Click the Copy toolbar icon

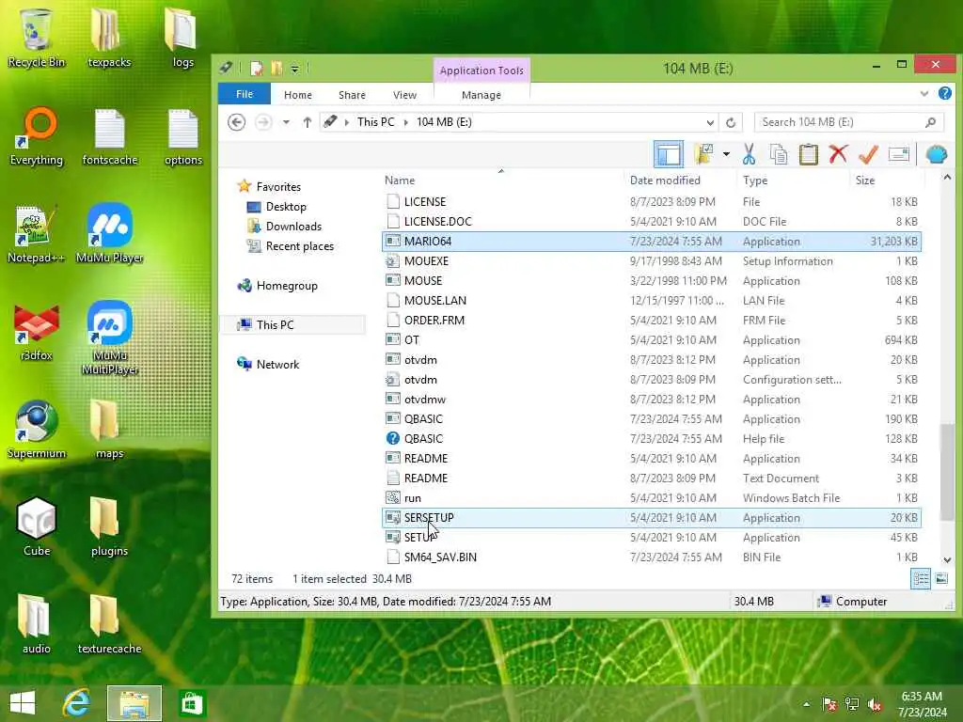[x=779, y=155]
